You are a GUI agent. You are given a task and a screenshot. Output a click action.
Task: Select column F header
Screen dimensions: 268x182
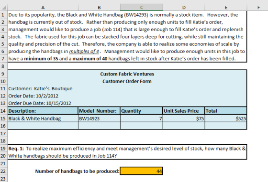click(x=258, y=7)
